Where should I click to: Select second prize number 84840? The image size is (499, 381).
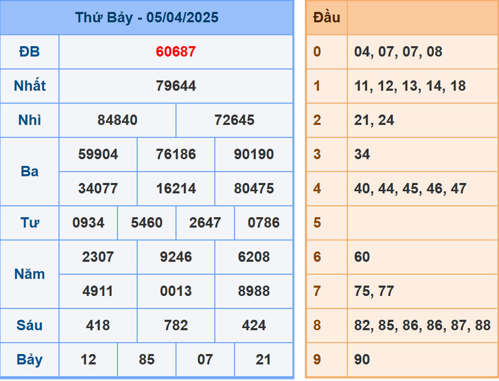(117, 120)
